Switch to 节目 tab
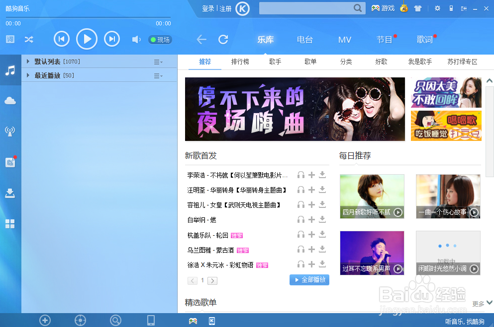Image resolution: width=494 pixels, height=327 pixels. tap(385, 40)
